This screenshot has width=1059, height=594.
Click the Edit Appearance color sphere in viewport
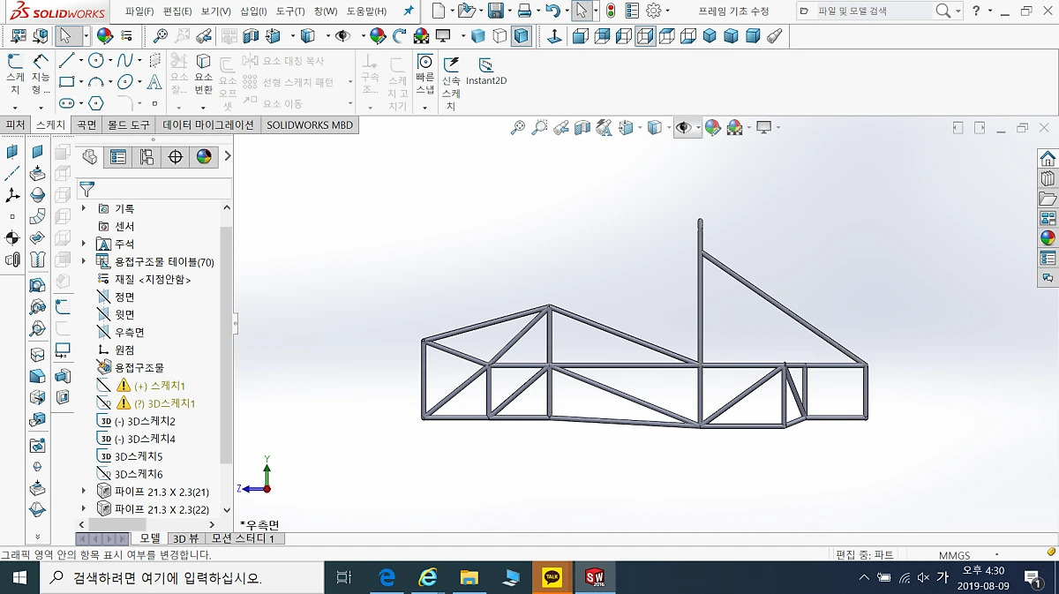(712, 128)
